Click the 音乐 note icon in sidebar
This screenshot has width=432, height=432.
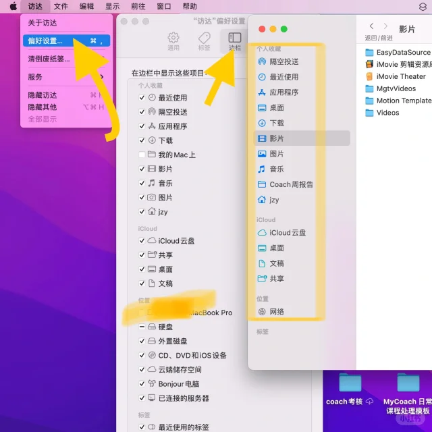[262, 169]
